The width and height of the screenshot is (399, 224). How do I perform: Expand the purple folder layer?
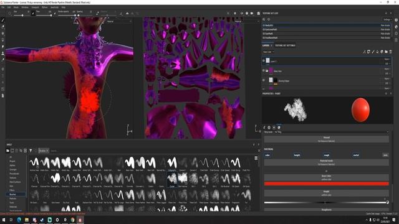(x=267, y=71)
